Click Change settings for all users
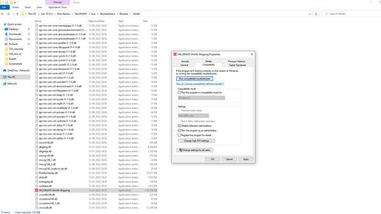The height and width of the screenshot is (214, 381). pos(194,150)
